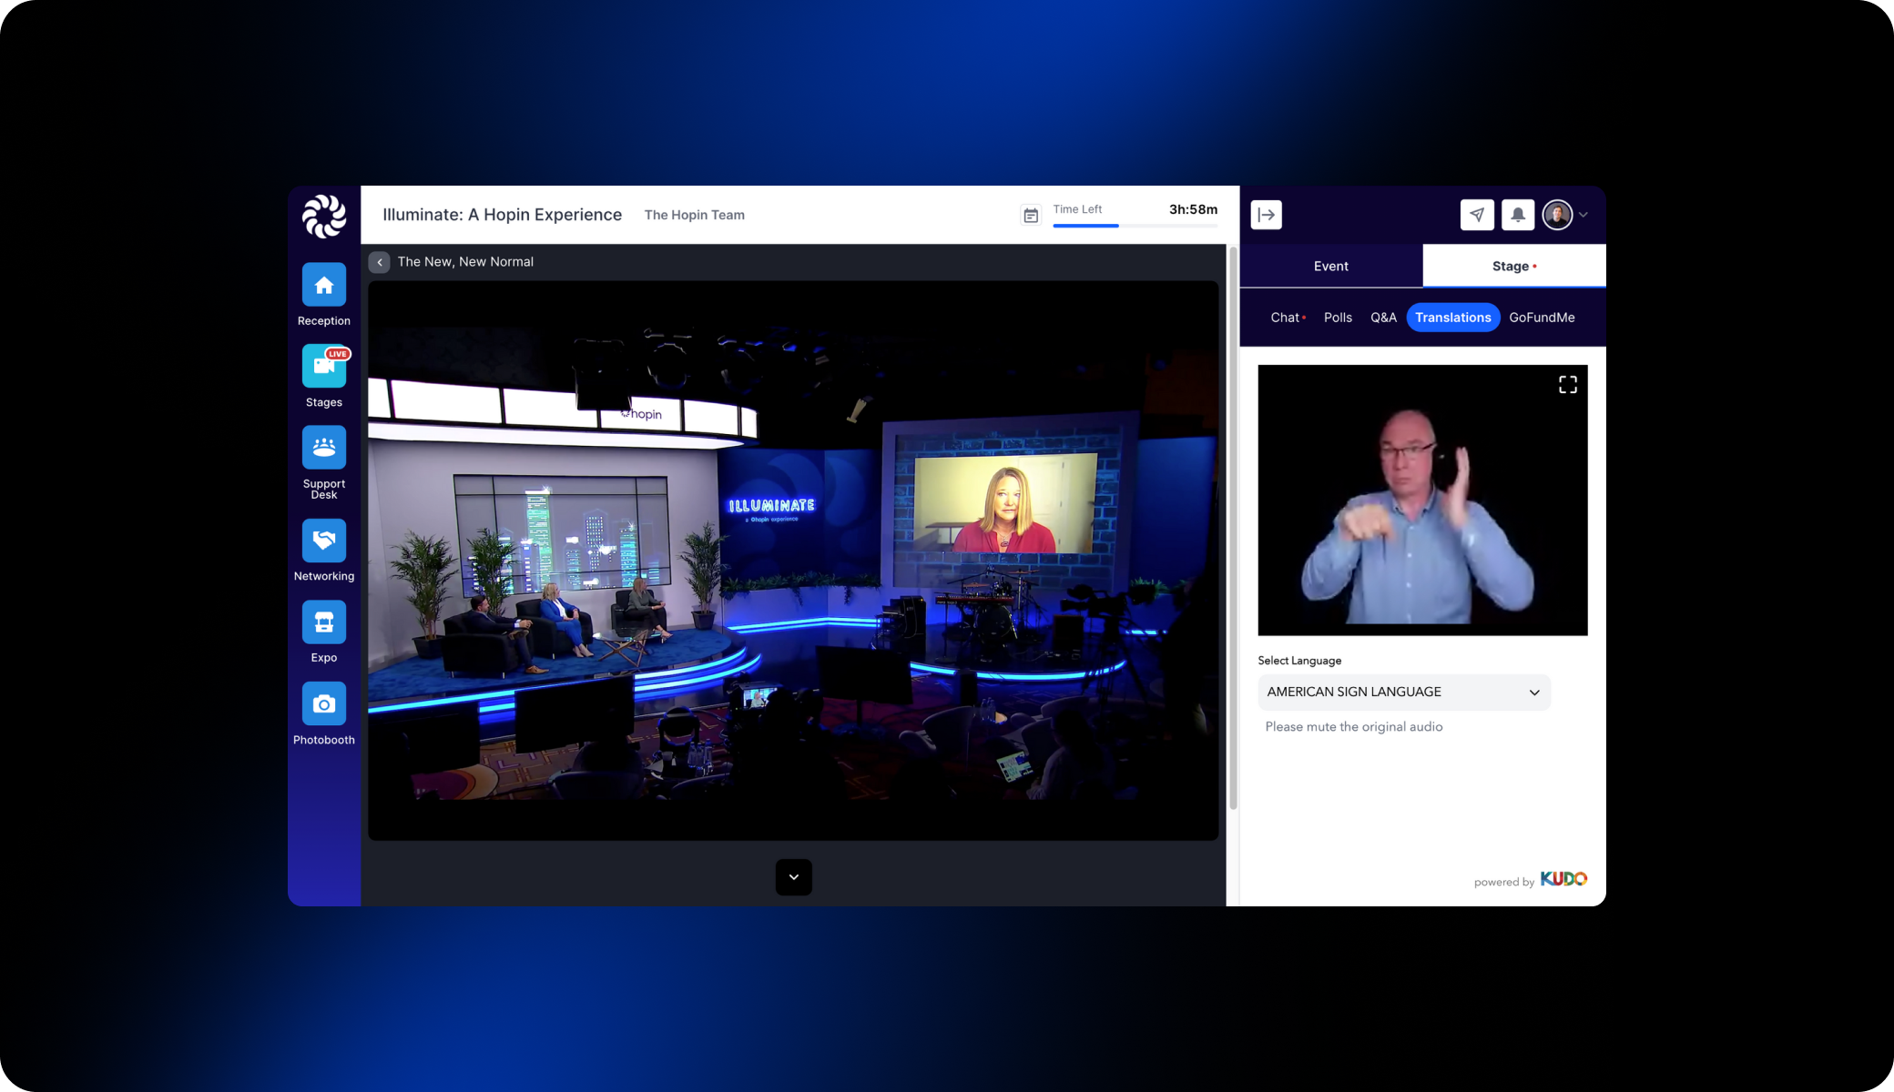Click the Illuminate: A Hopin Experience title
Viewport: 1894px width, 1092px height.
click(502, 215)
